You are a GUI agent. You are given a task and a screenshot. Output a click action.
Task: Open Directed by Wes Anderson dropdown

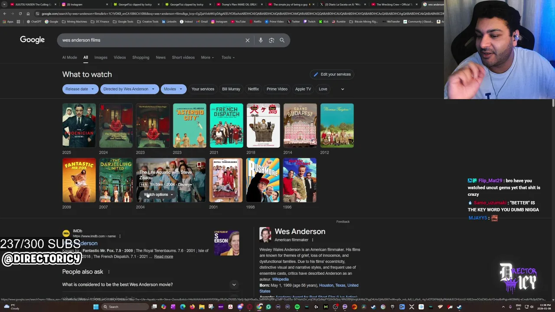(x=129, y=89)
